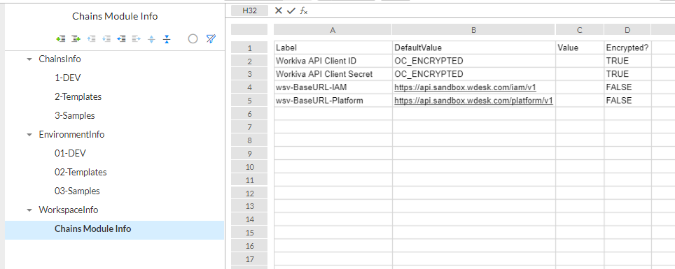The width and height of the screenshot is (675, 269).
Task: Select row 1 header
Action: click(249, 48)
